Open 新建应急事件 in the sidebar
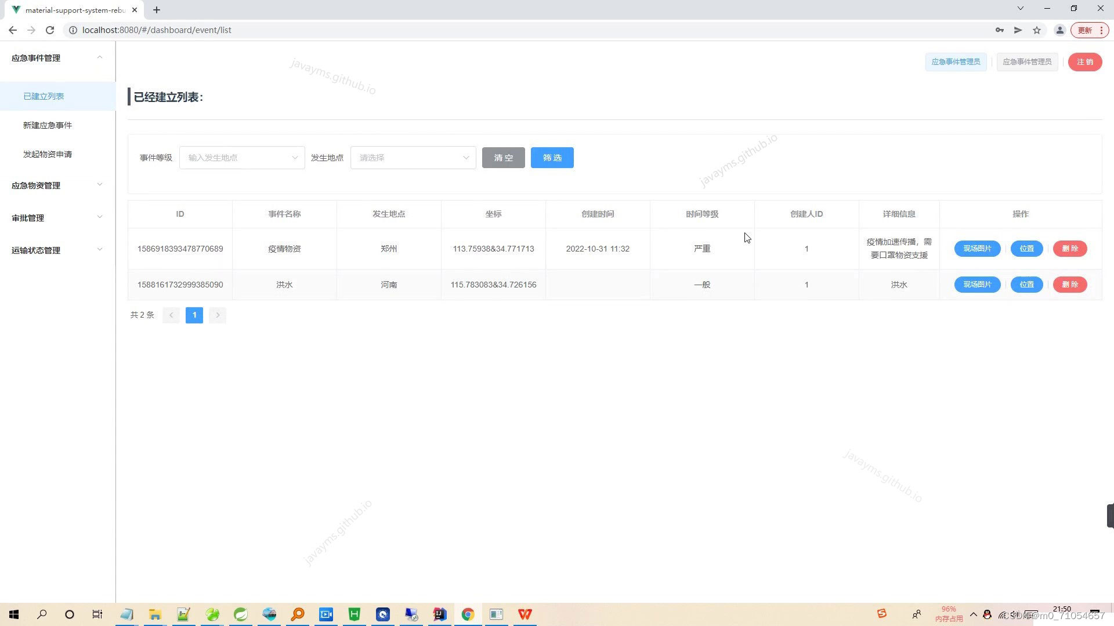This screenshot has height=626, width=1114. (58, 125)
